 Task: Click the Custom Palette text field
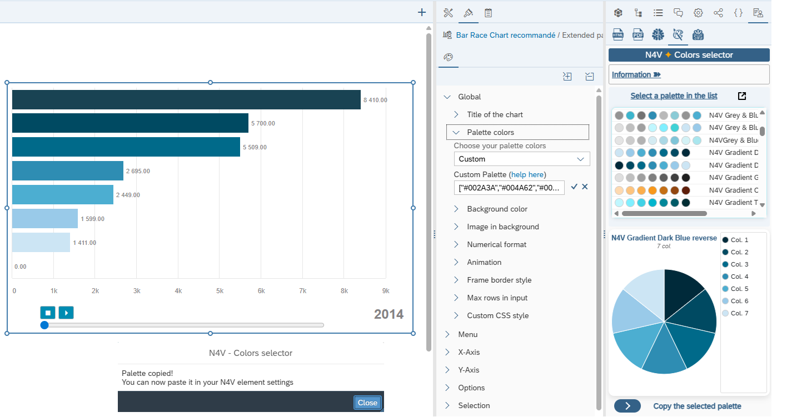pyautogui.click(x=509, y=188)
